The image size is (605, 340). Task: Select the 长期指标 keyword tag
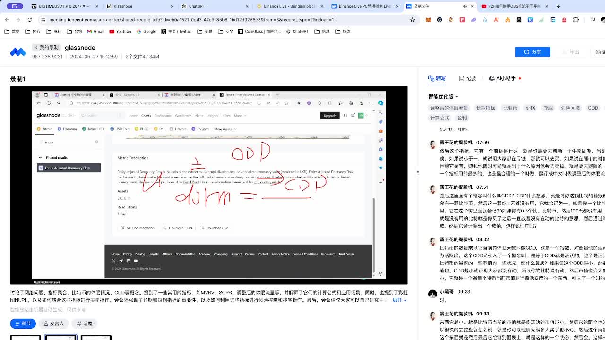pyautogui.click(x=485, y=108)
